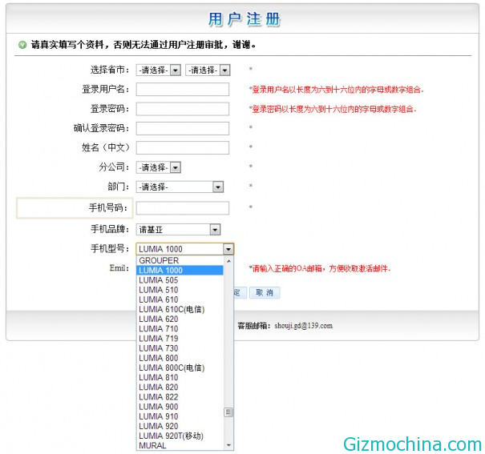Choose LUMIA 820 option

click(180, 387)
